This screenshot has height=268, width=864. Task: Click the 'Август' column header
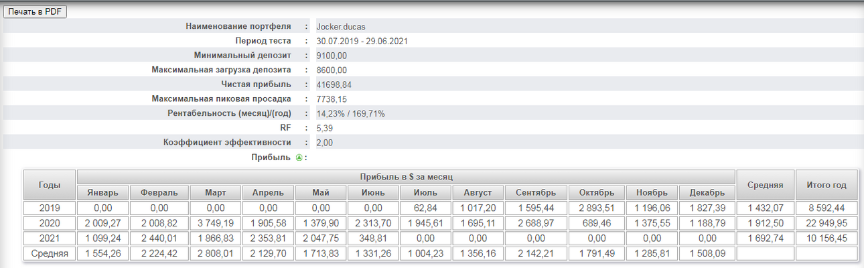479,193
